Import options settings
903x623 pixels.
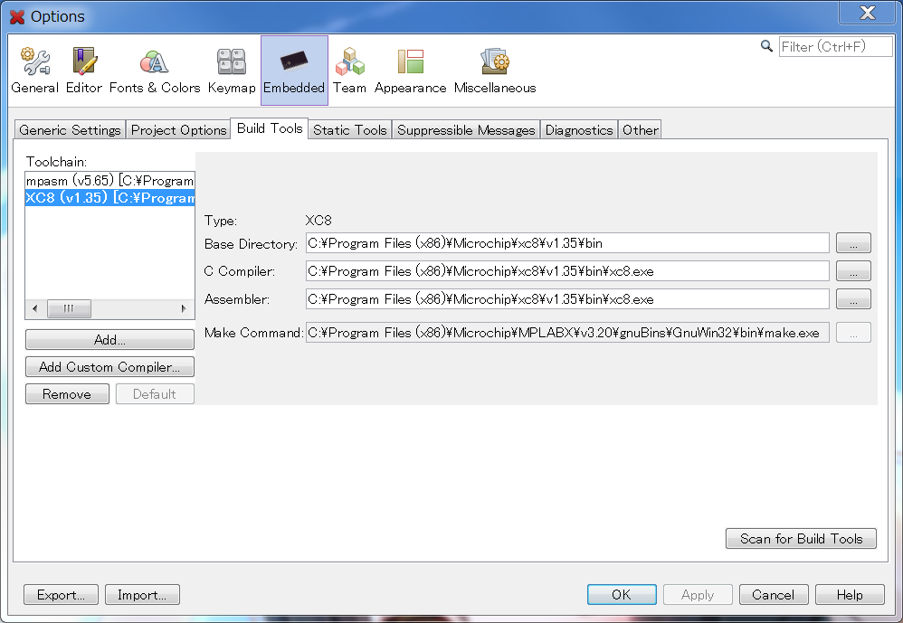click(142, 595)
